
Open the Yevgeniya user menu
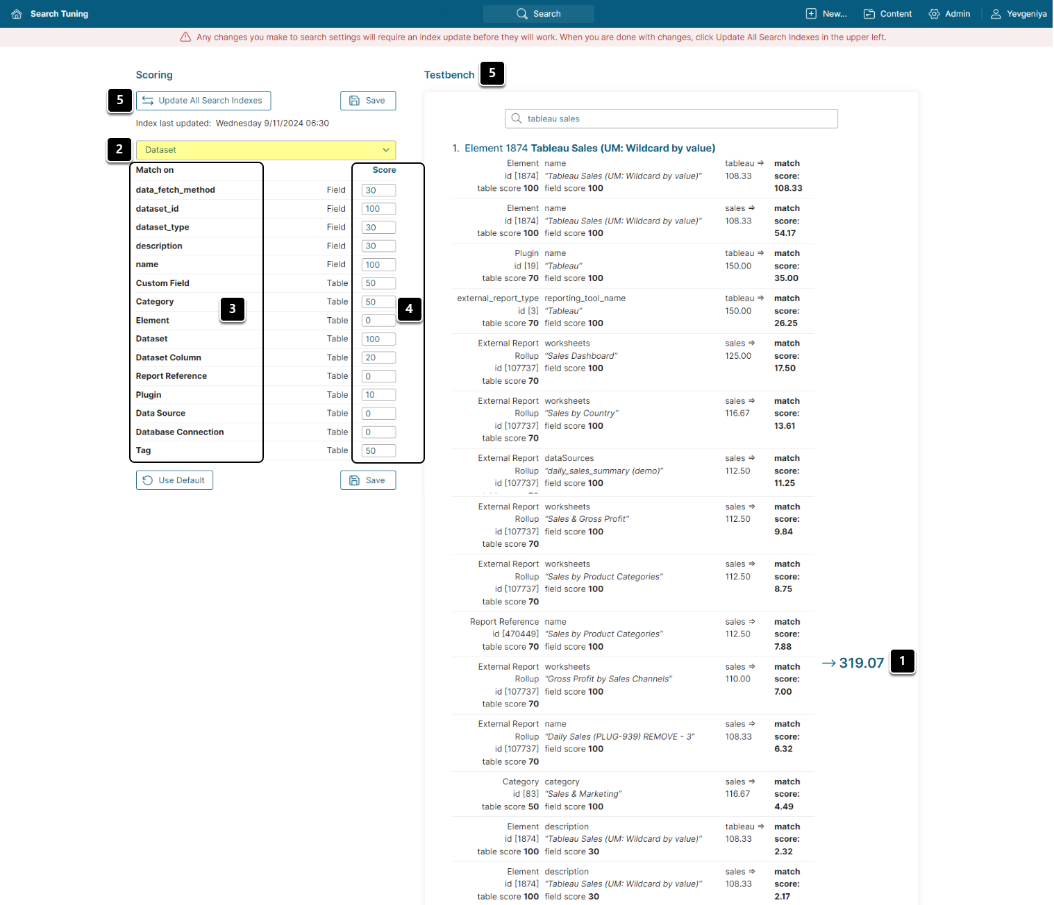[x=1019, y=14]
